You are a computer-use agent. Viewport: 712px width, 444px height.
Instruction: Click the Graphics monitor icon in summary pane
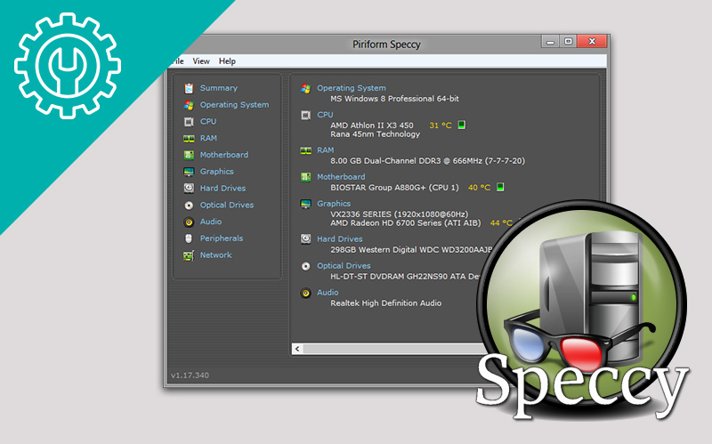tap(305, 204)
